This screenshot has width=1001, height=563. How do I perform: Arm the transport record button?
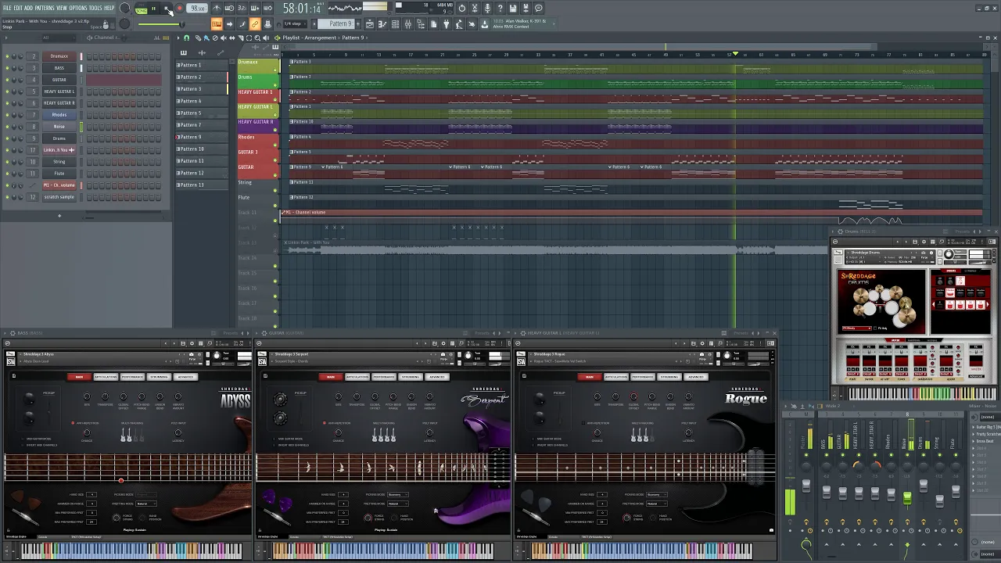pyautogui.click(x=179, y=8)
